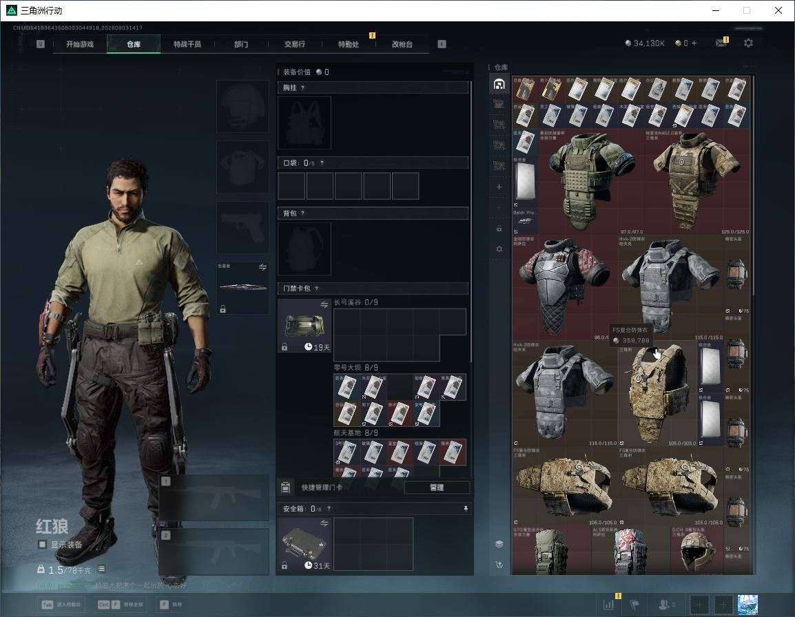Switch to the 改枪台 tab
Screen dimensions: 795x617
point(402,44)
